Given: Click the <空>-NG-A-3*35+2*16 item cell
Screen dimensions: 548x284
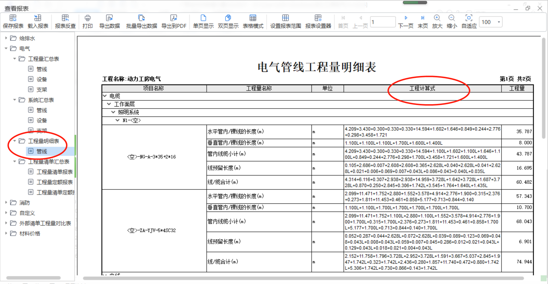Looking at the screenshot, I should (x=154, y=157).
